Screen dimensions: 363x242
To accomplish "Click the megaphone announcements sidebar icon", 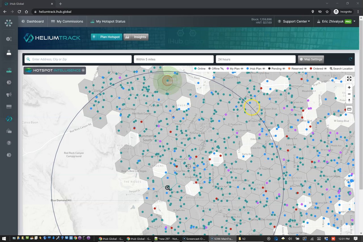I will click(x=9, y=94).
